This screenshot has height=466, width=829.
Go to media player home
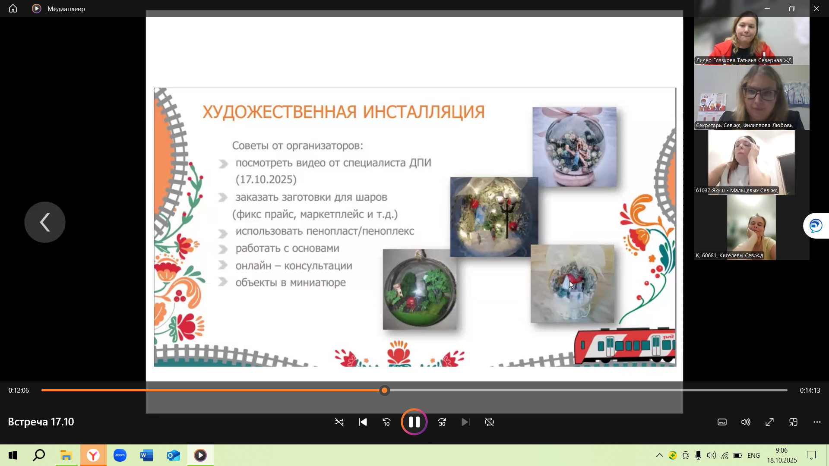[13, 9]
